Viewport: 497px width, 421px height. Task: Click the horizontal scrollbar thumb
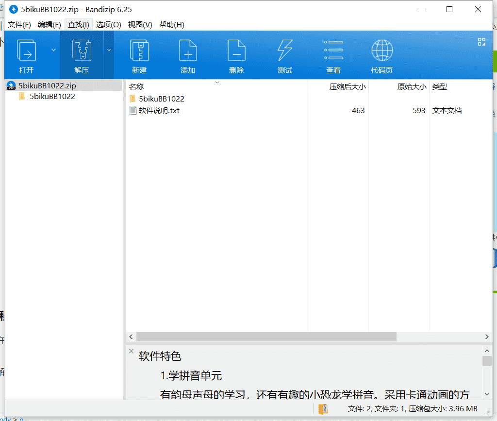point(266,337)
